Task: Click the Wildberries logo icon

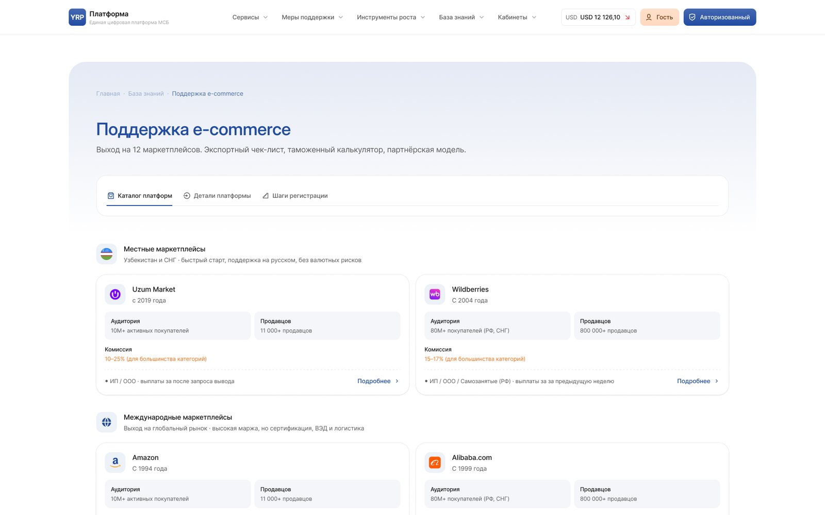Action: 435,295
